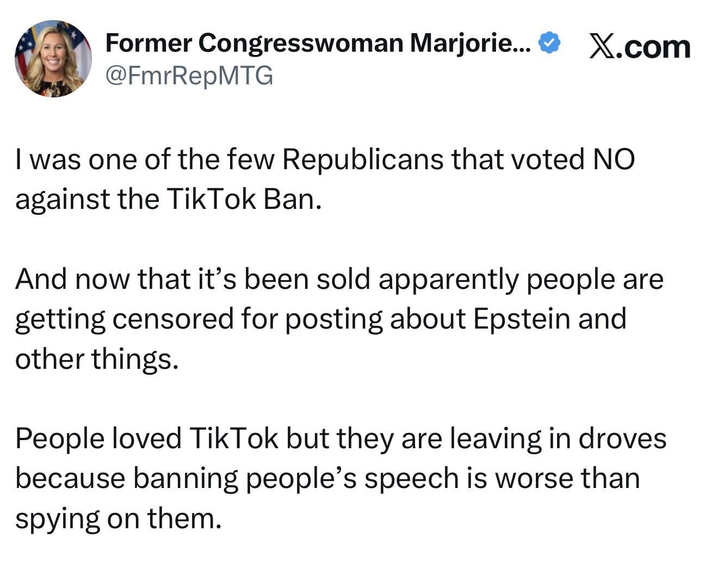Click the word "Epstein" in the post
718x569 pixels.
click(x=521, y=319)
